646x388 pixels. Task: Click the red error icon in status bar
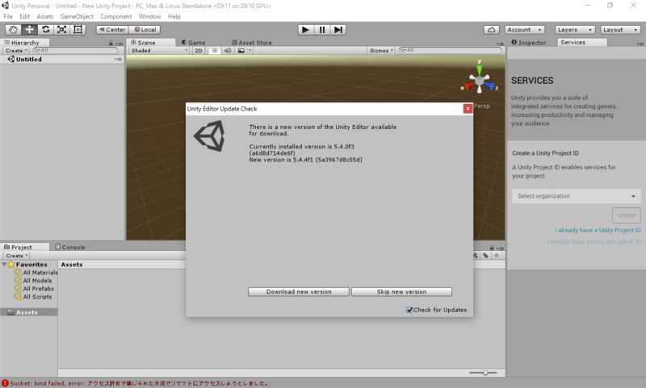(x=5, y=383)
